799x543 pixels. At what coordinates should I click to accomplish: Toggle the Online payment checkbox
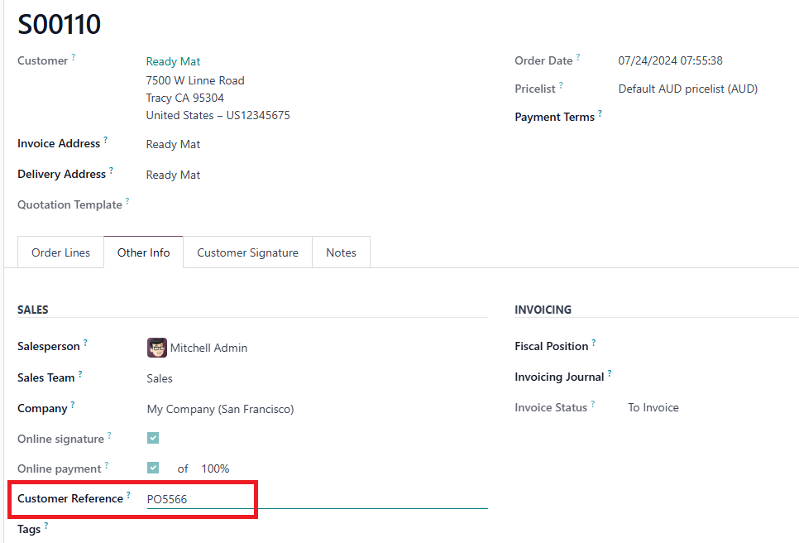(x=153, y=468)
